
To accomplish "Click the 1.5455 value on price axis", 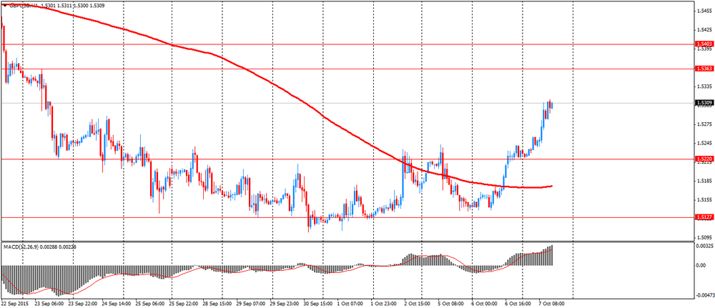I will pos(705,11).
